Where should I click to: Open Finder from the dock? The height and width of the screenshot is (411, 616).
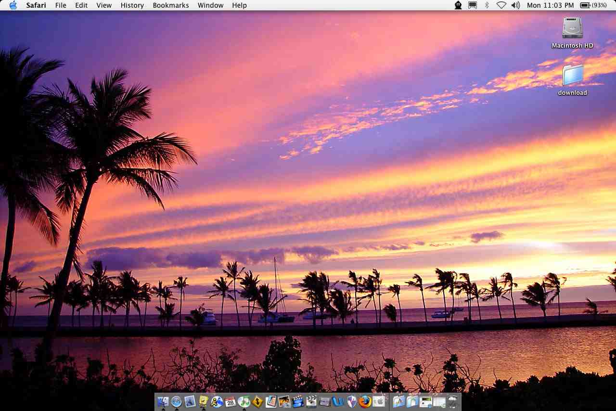[163, 401]
